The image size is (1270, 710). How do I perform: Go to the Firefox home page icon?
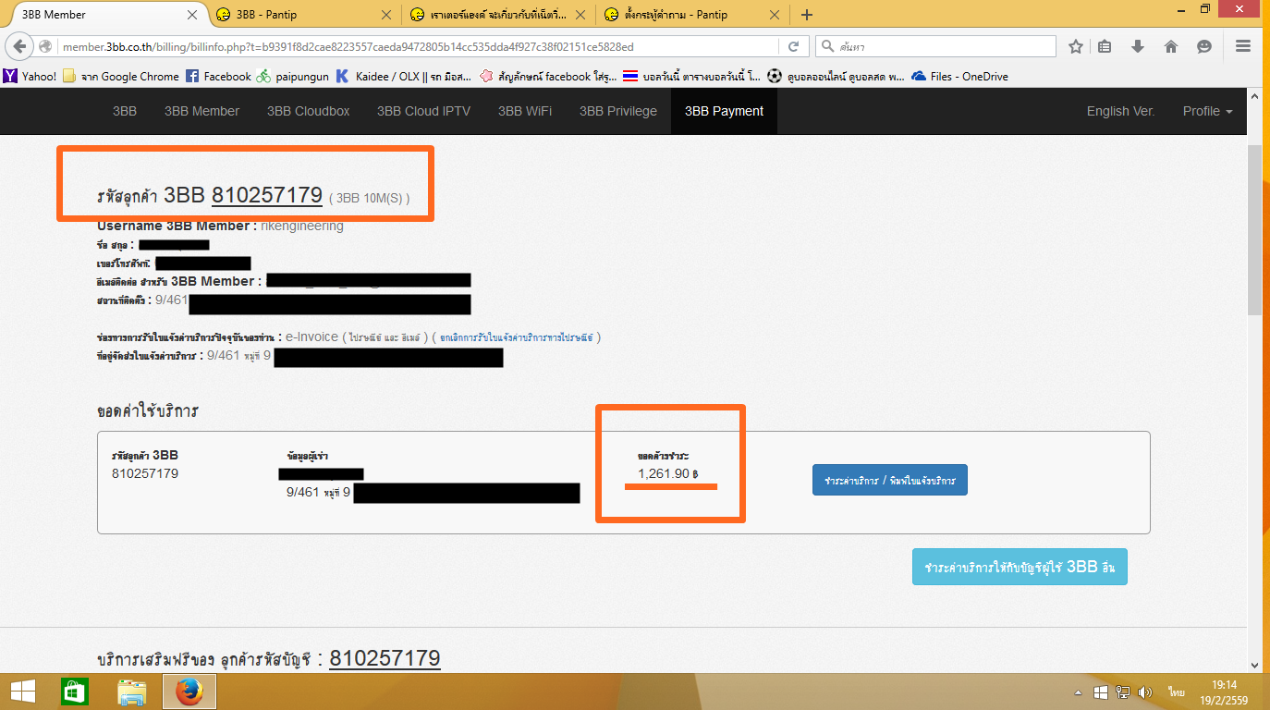[1171, 46]
